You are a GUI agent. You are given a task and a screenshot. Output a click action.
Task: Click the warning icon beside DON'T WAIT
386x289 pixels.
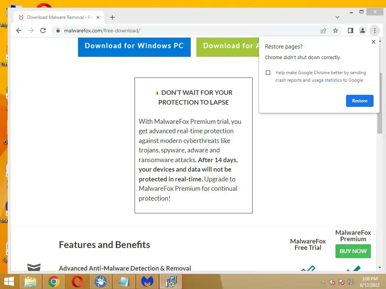[x=157, y=93]
